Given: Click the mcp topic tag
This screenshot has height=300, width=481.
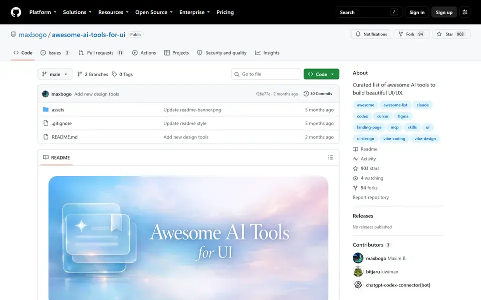Looking at the screenshot, I should point(394,127).
